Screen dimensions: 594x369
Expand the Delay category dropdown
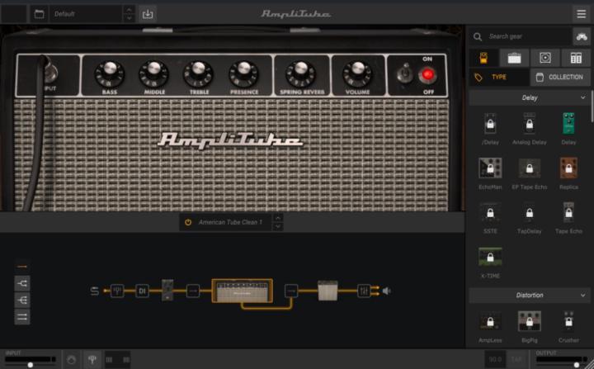(x=582, y=97)
